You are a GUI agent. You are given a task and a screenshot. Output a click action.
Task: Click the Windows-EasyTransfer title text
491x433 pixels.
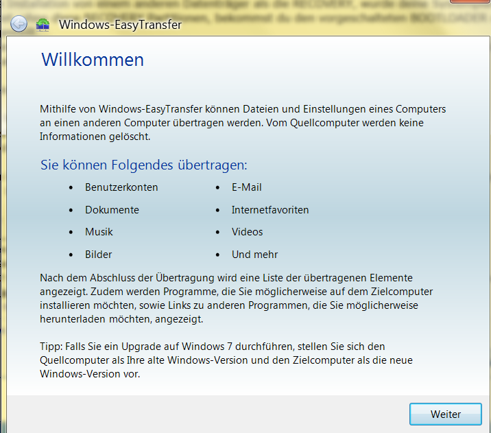tap(120, 25)
